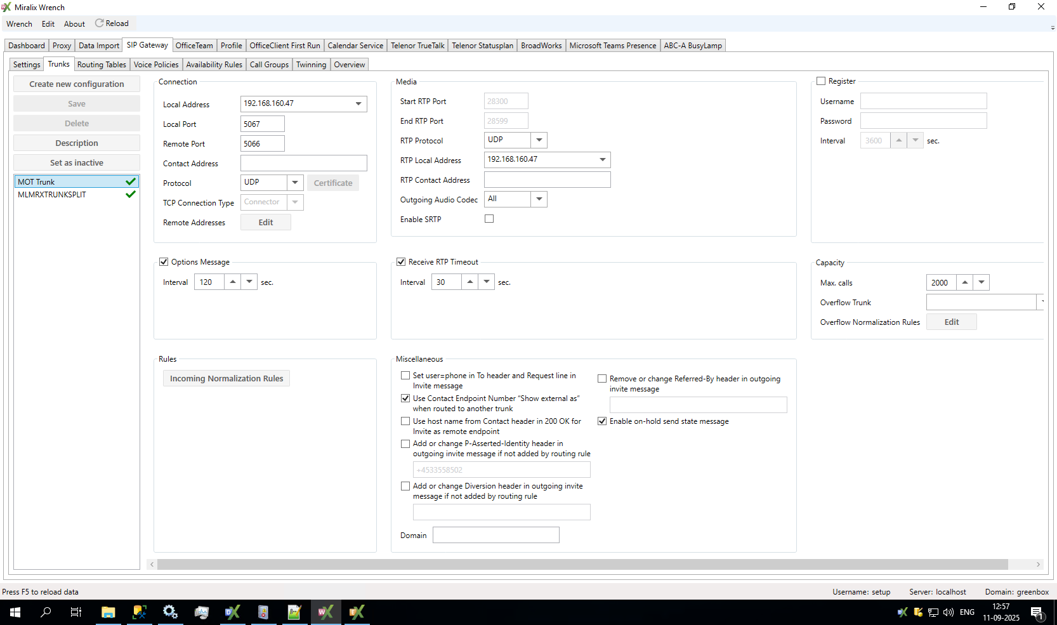Select the MLMRXTRUNKSPLIT trunk

pos(77,195)
